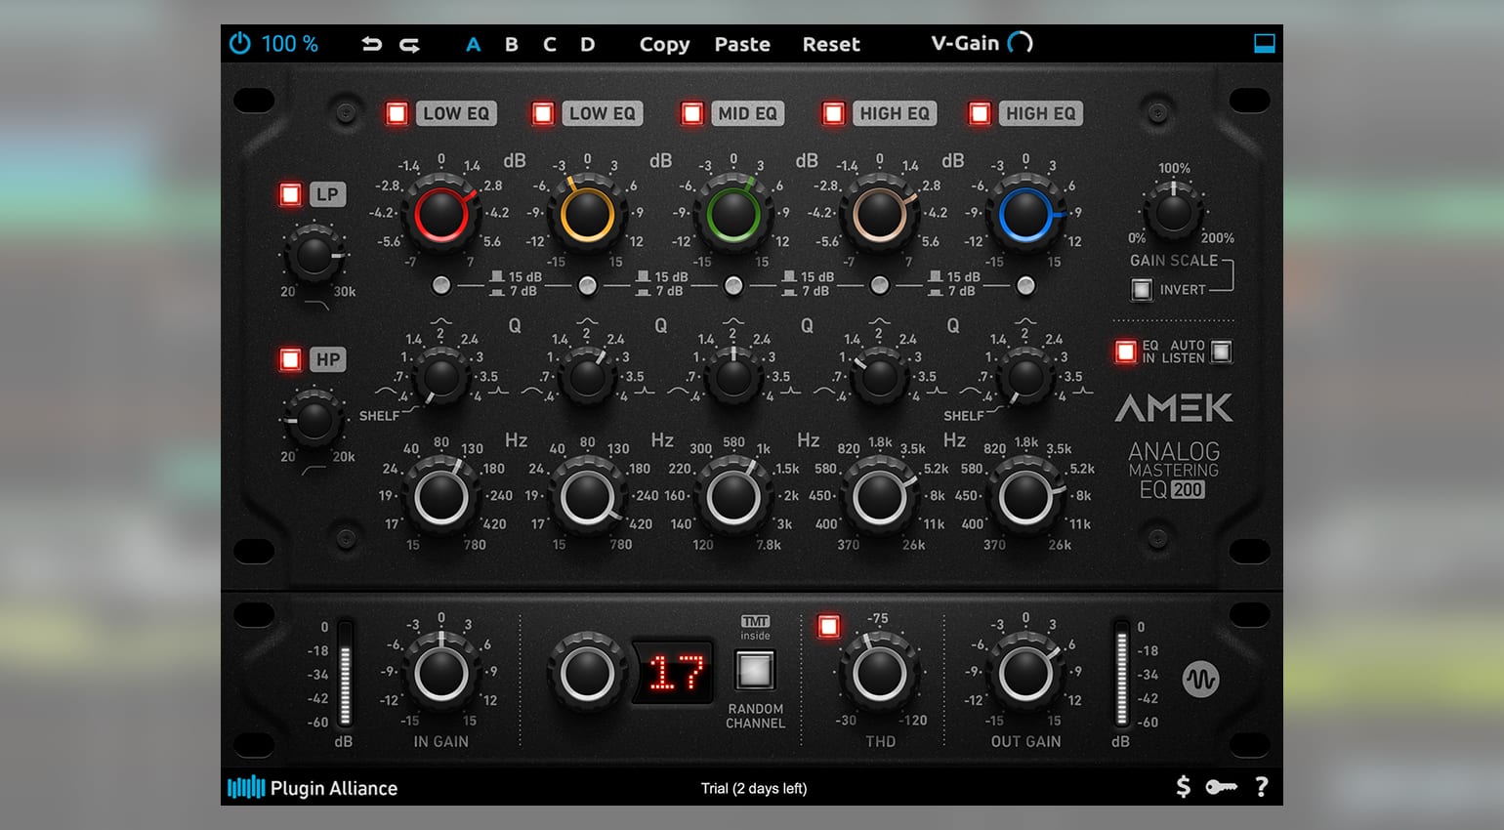Toggle the second LOW EQ band on/off
This screenshot has width=1504, height=830.
click(543, 113)
